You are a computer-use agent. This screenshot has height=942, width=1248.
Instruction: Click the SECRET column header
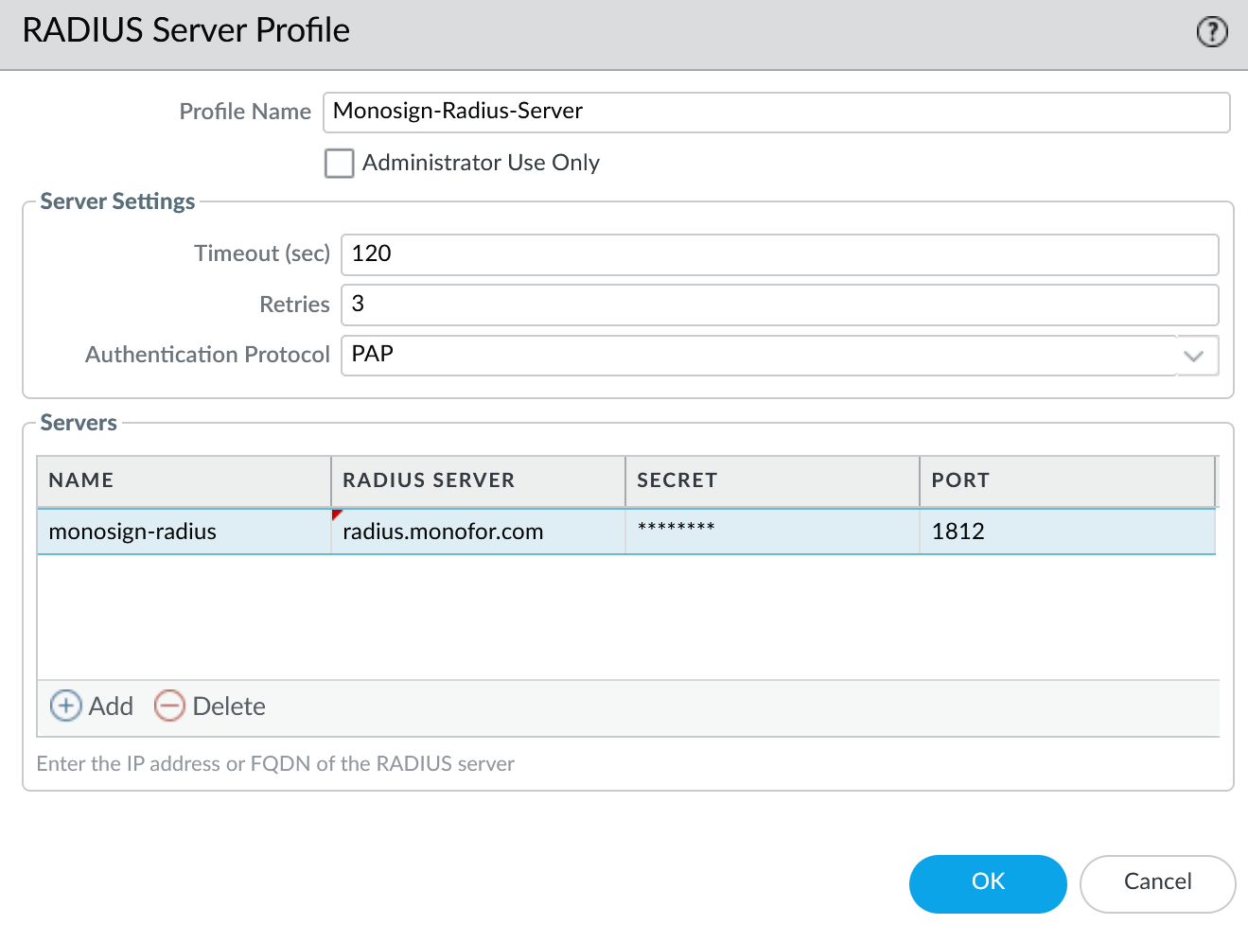click(772, 480)
